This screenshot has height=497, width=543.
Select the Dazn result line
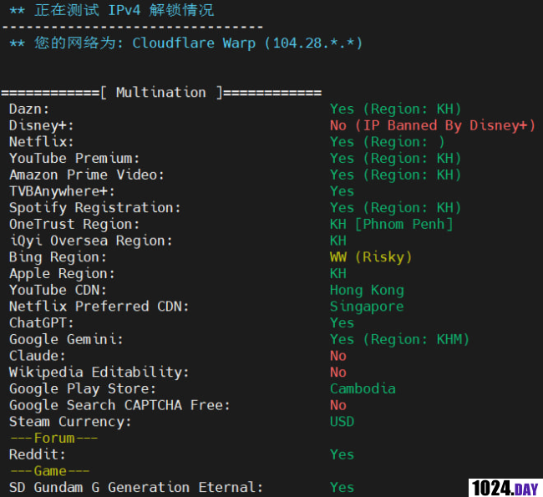235,109
